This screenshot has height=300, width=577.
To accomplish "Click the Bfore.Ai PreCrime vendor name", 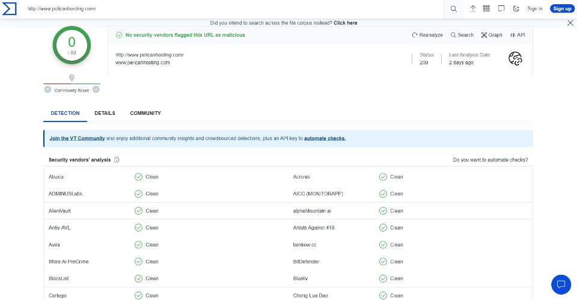I will 69,262.
